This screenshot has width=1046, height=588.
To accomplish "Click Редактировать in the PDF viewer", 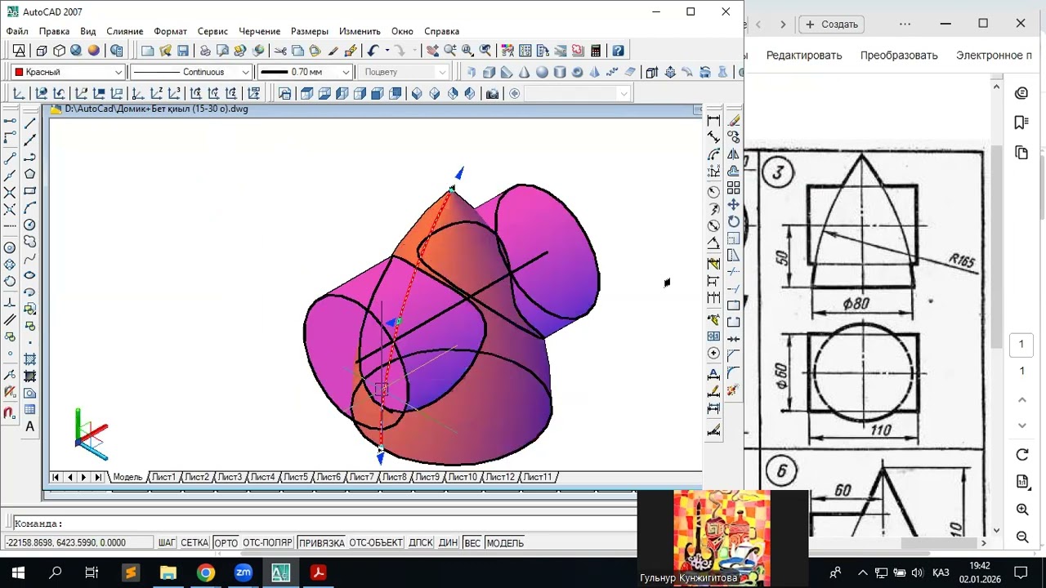I will click(x=804, y=56).
